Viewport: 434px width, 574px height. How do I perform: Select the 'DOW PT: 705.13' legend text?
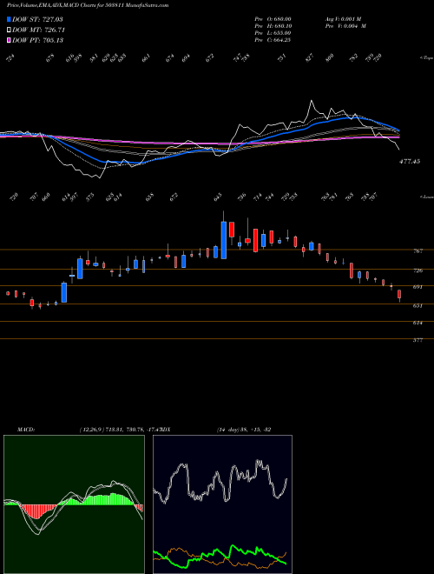click(x=37, y=40)
